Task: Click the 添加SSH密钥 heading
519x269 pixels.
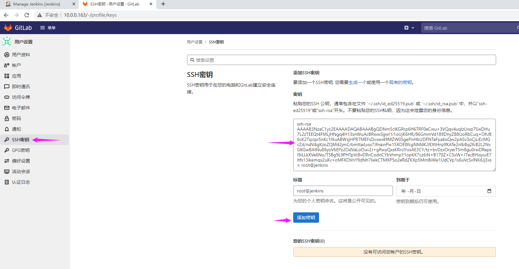Action: [306, 73]
